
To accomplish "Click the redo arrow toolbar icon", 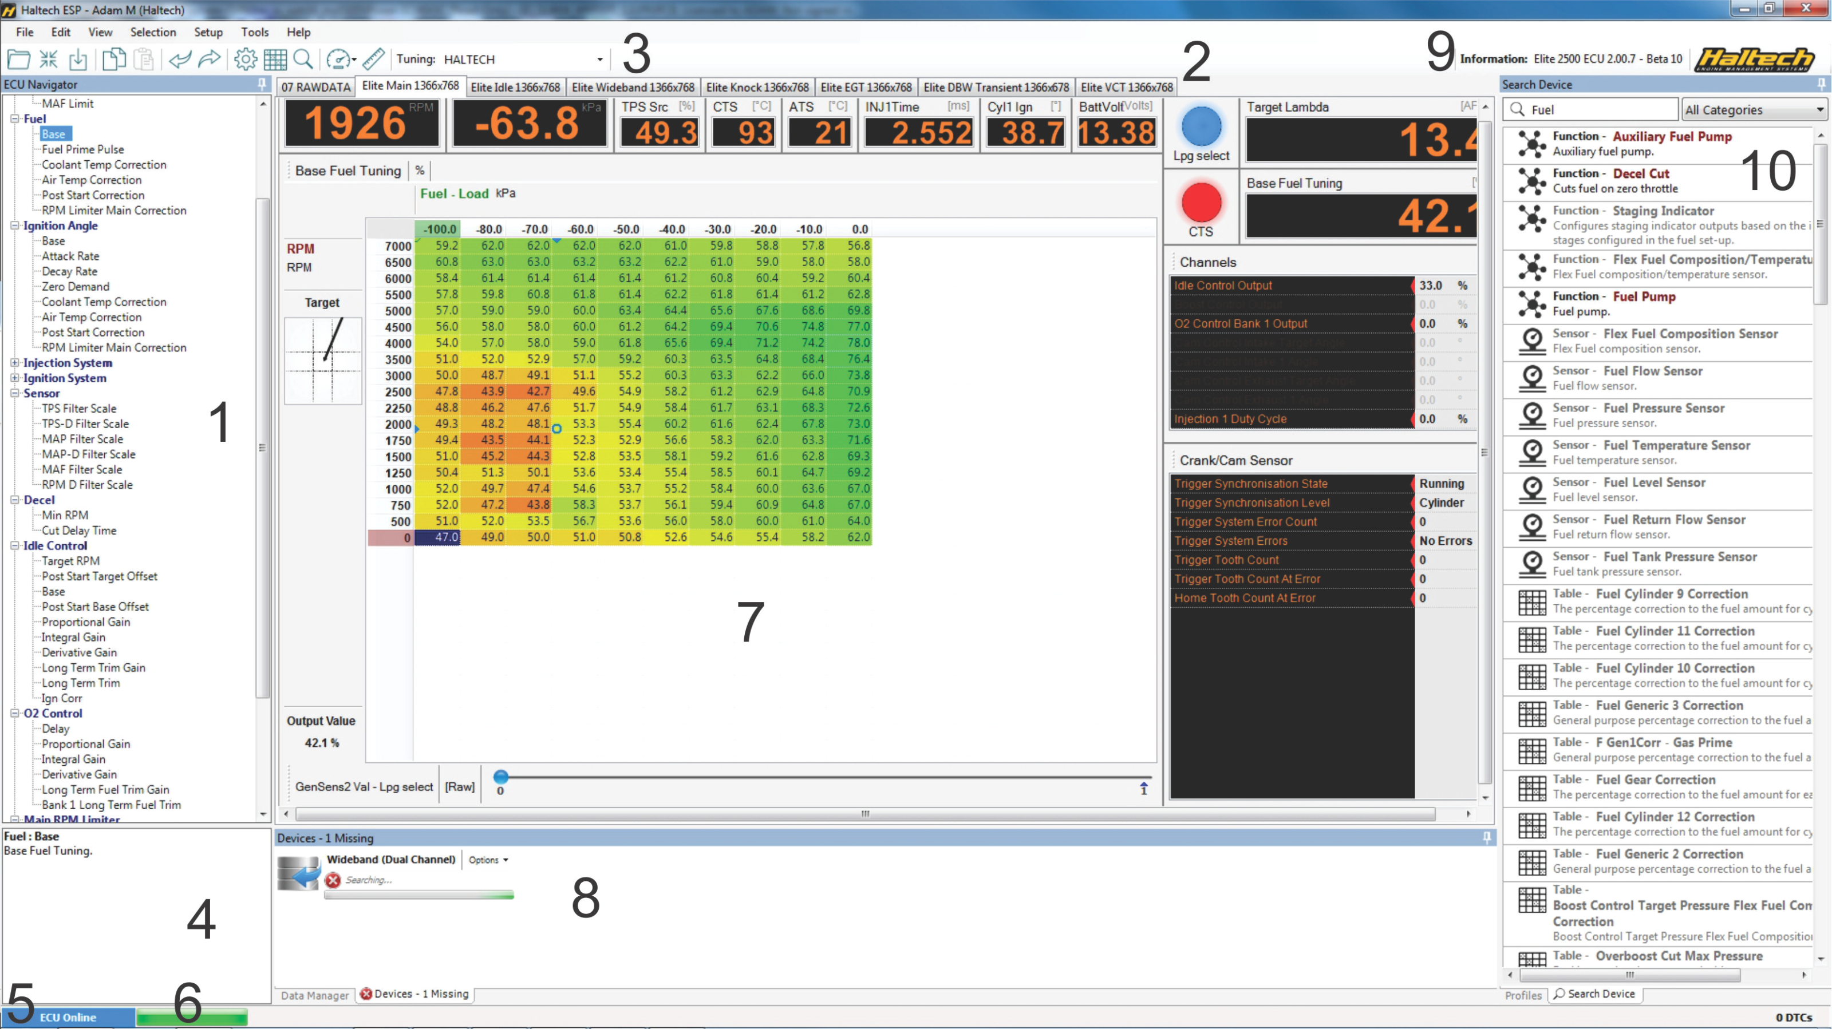I will click(209, 60).
